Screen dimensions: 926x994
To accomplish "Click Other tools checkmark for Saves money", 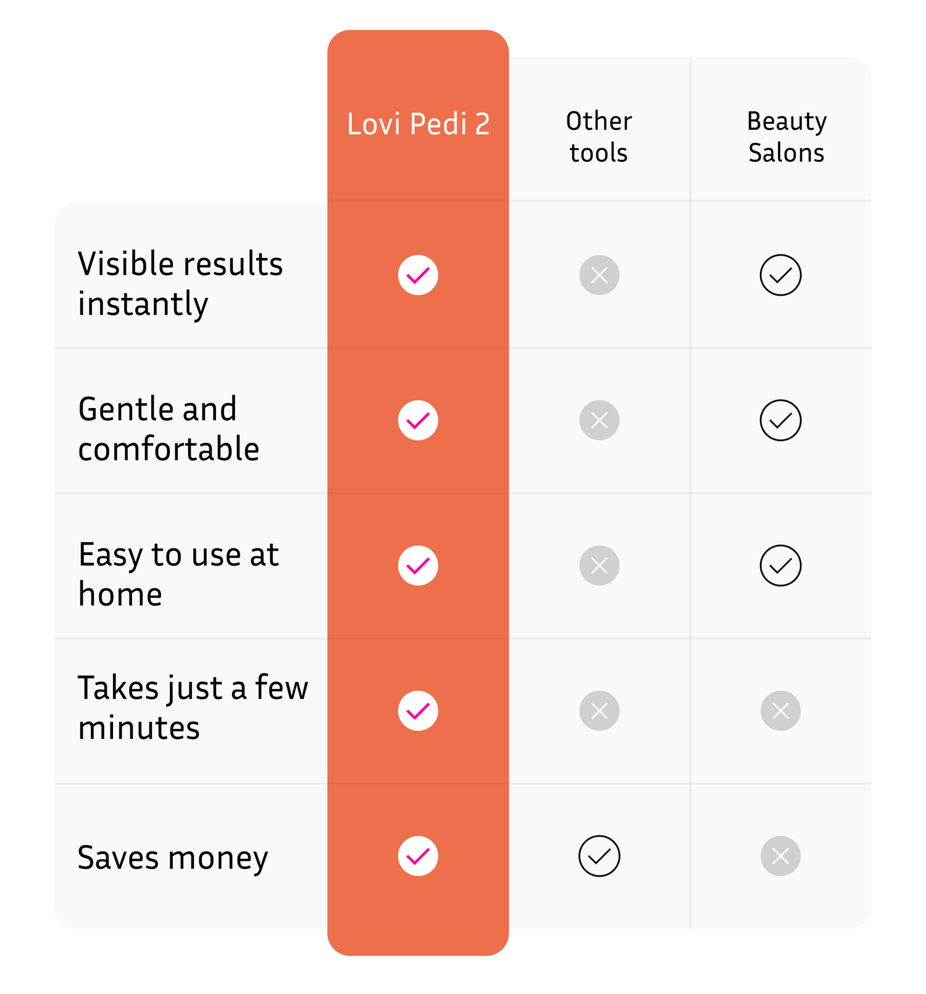I will point(599,856).
